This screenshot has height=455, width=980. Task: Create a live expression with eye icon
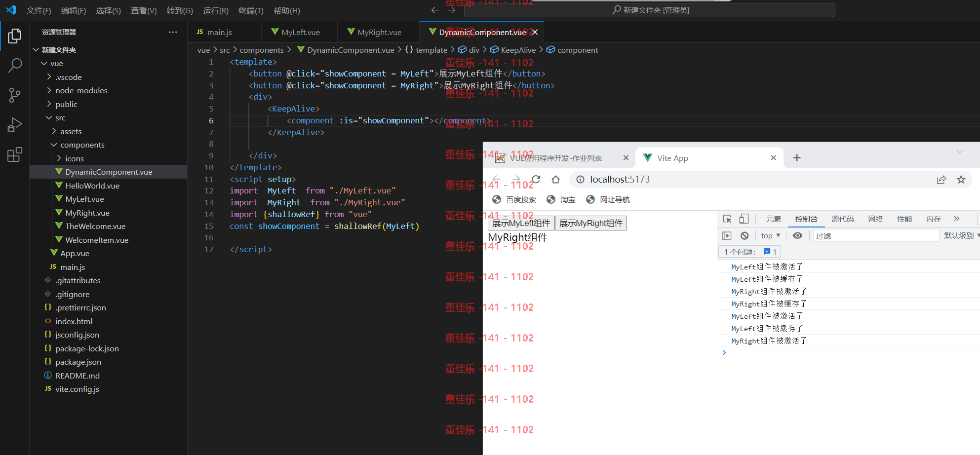(x=797, y=236)
